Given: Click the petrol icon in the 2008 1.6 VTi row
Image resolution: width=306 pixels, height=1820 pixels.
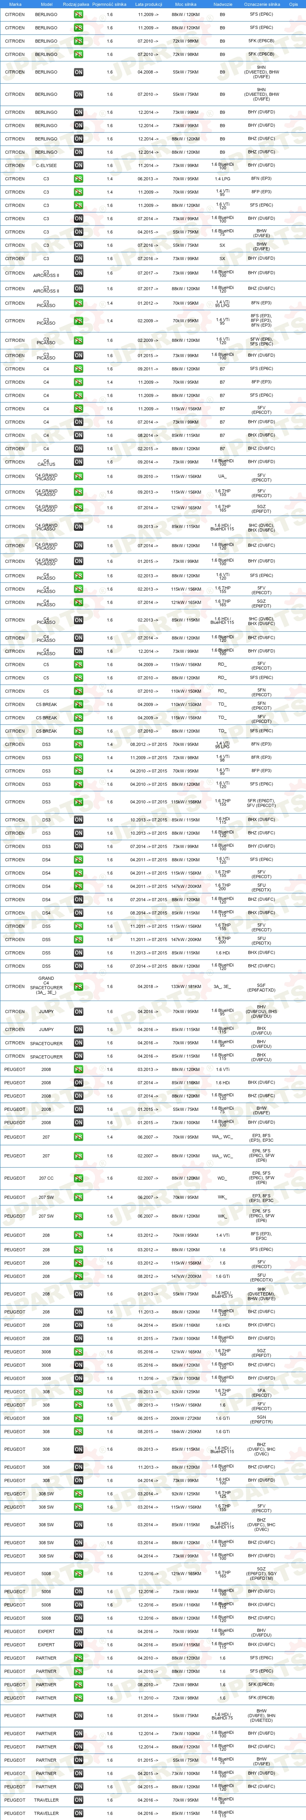Looking at the screenshot, I should [78, 1070].
